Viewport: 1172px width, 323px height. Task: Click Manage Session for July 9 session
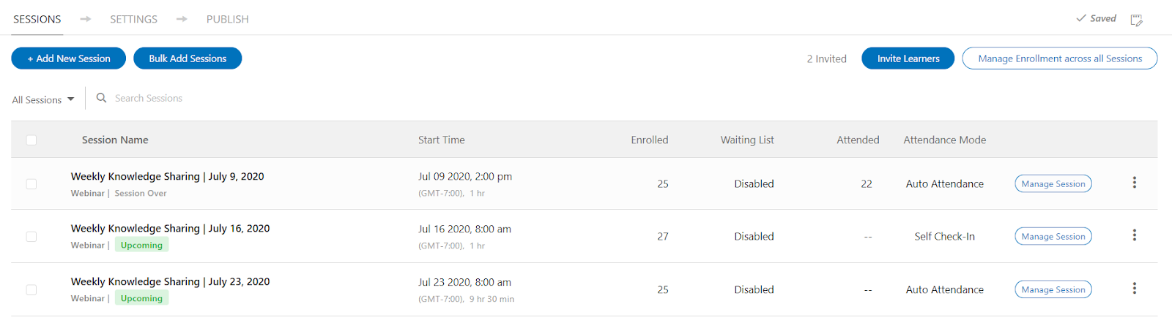coord(1053,184)
